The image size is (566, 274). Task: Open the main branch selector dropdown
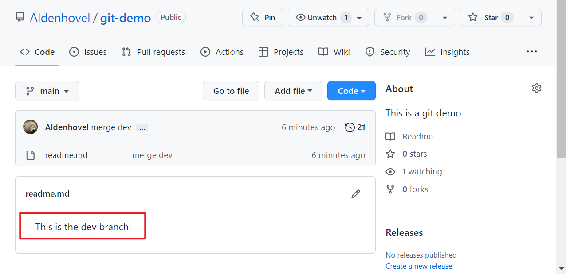(47, 91)
